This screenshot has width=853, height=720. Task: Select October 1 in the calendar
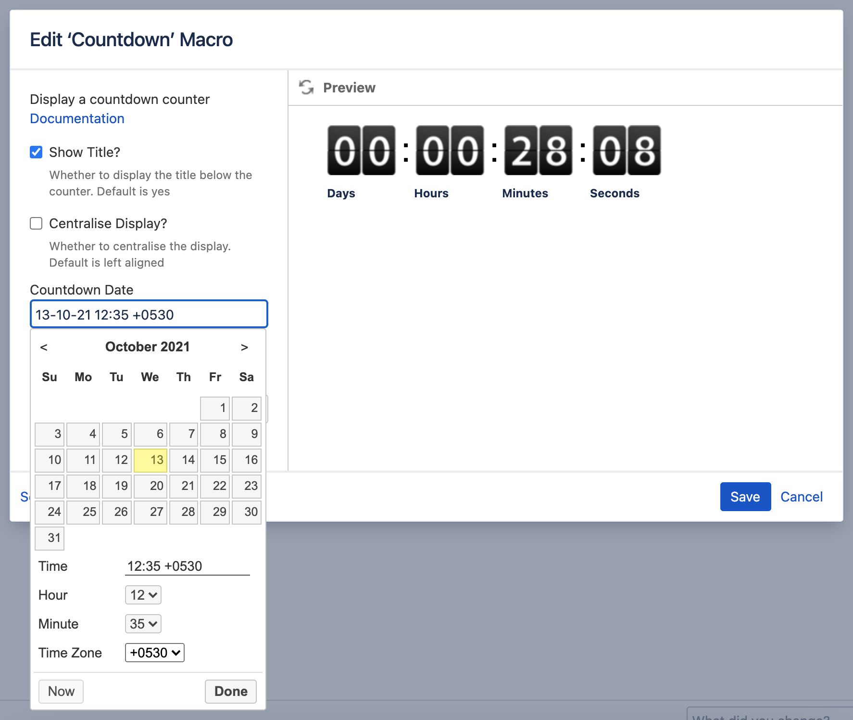pyautogui.click(x=214, y=408)
